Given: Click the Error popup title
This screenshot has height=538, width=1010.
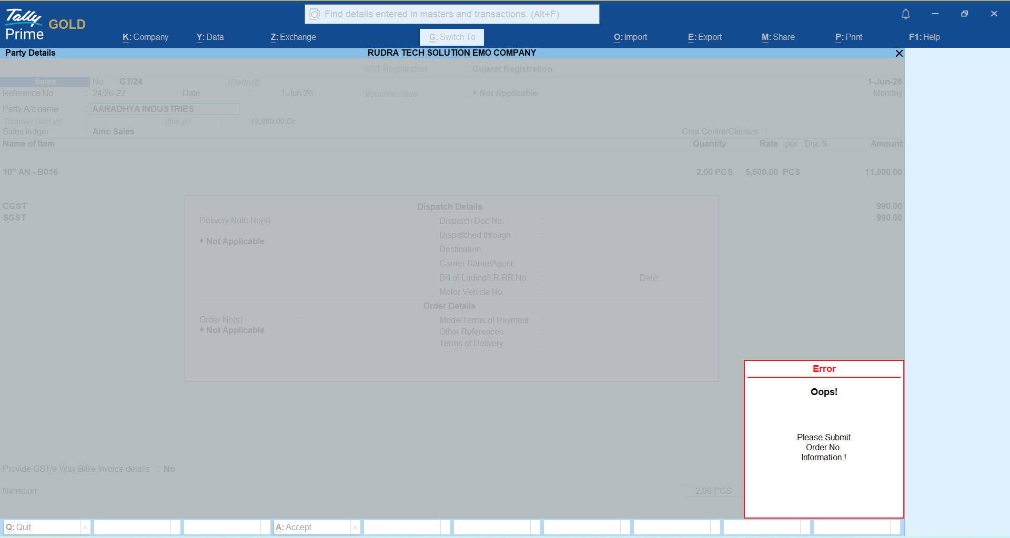Looking at the screenshot, I should 824,369.
